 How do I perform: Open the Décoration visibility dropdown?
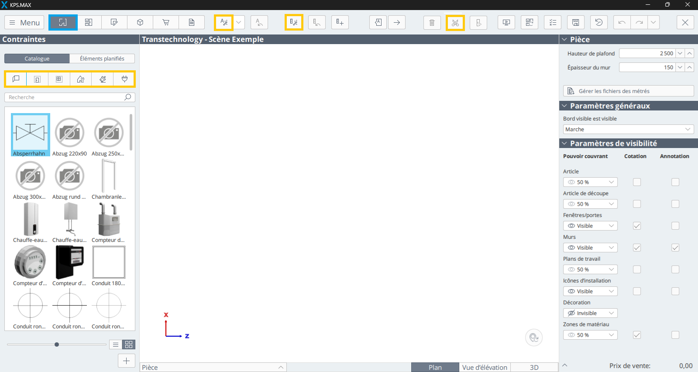[x=590, y=313]
